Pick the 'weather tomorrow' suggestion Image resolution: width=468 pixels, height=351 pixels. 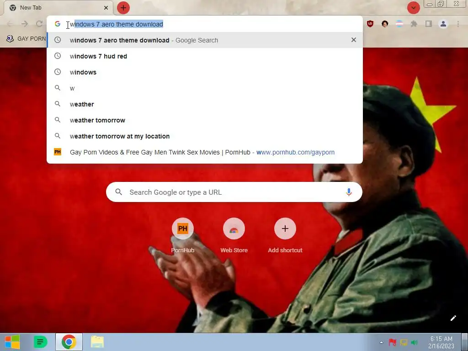point(205,120)
